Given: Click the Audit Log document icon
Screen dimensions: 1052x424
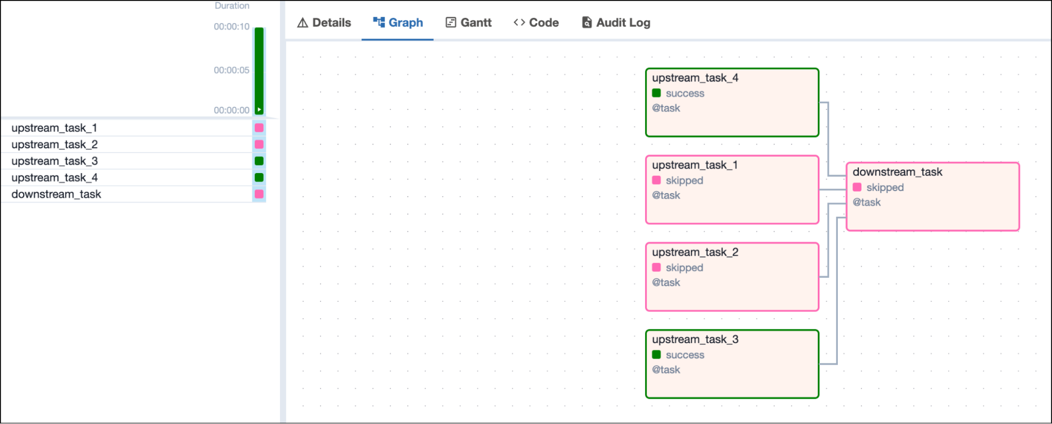Looking at the screenshot, I should click(x=587, y=22).
